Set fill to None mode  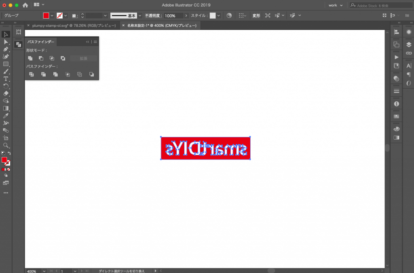click(x=9, y=169)
